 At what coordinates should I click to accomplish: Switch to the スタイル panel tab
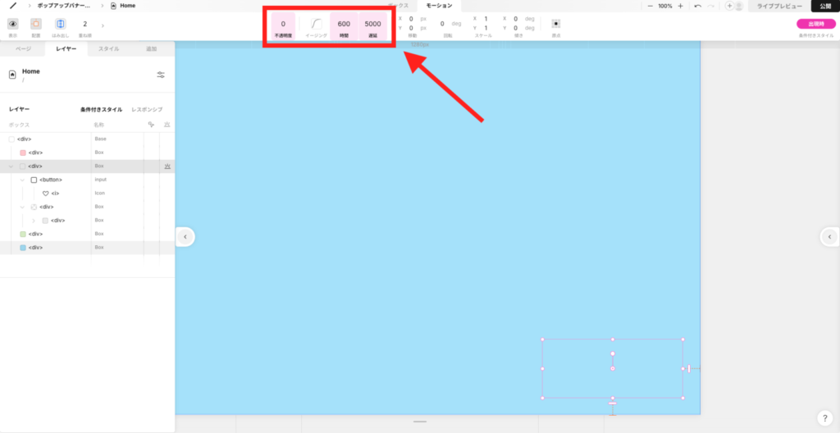[109, 48]
